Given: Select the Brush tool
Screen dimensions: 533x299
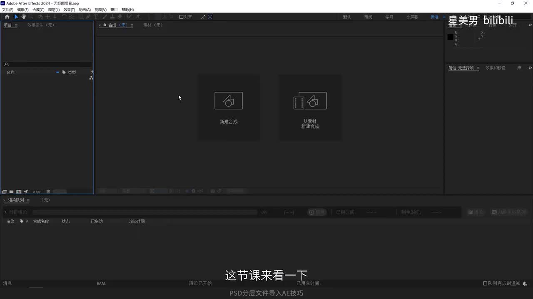Looking at the screenshot, I should pos(104,17).
